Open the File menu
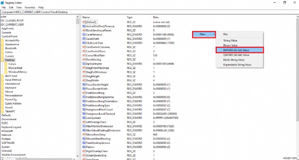Screen dimensions: 299x160 tap(4, 7)
